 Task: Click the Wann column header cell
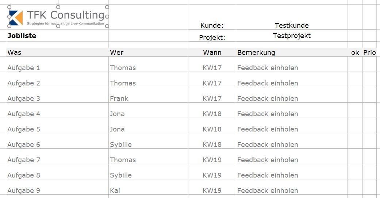click(x=212, y=52)
